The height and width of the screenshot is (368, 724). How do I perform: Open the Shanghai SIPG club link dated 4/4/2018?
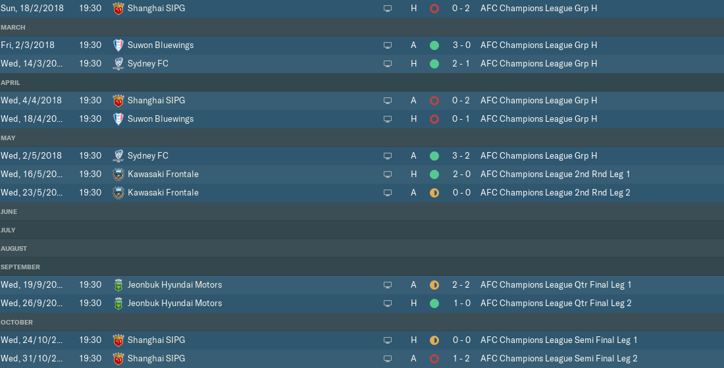tap(156, 100)
